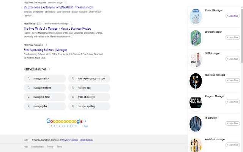The width and height of the screenshot is (243, 152).
Task: Open the Brand manager thumbnail image
Action: pyautogui.click(x=196, y=38)
